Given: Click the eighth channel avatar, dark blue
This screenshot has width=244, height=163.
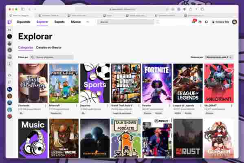Looking at the screenshot, I should pyautogui.click(x=10, y=89).
